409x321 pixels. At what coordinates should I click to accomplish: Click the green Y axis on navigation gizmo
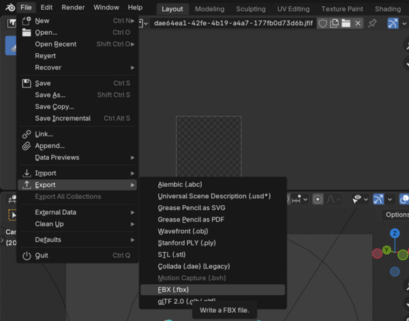(387, 250)
